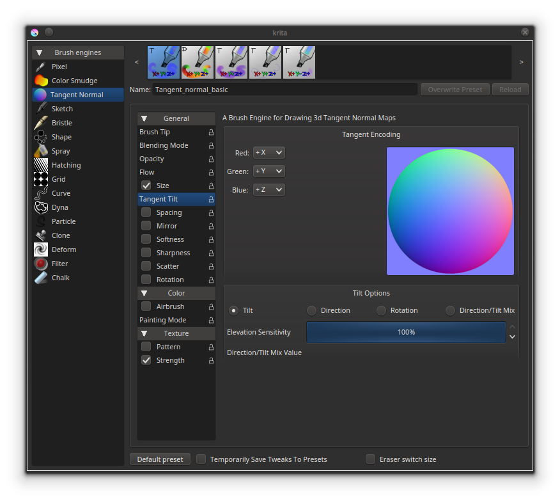Switch to the Brush Tip settings
The width and height of the screenshot is (560, 499).
pyautogui.click(x=166, y=132)
